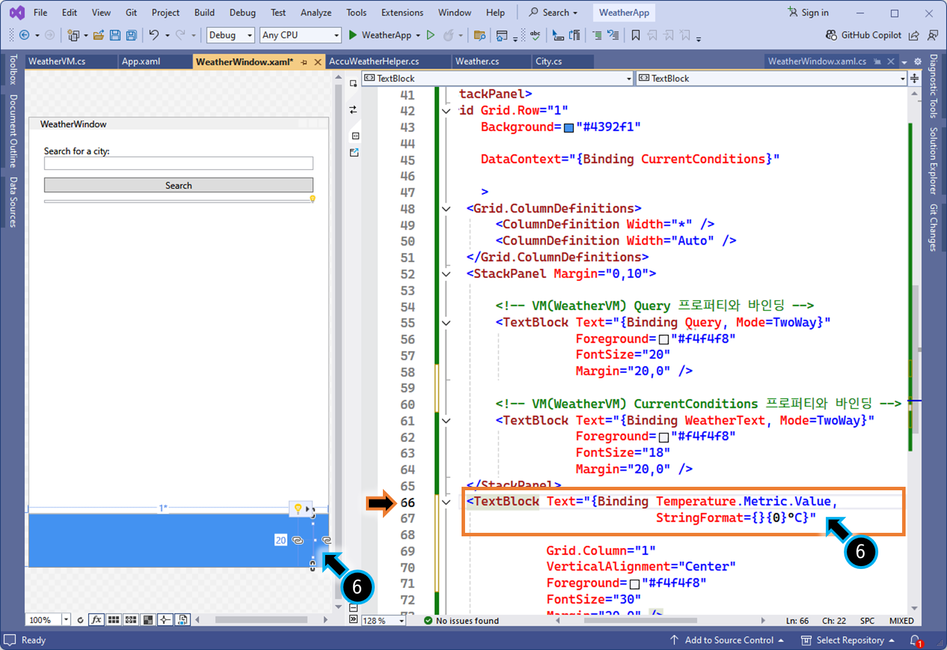Image resolution: width=947 pixels, height=650 pixels.
Task: Click Start Without Debugging outlined play icon
Action: [x=431, y=35]
